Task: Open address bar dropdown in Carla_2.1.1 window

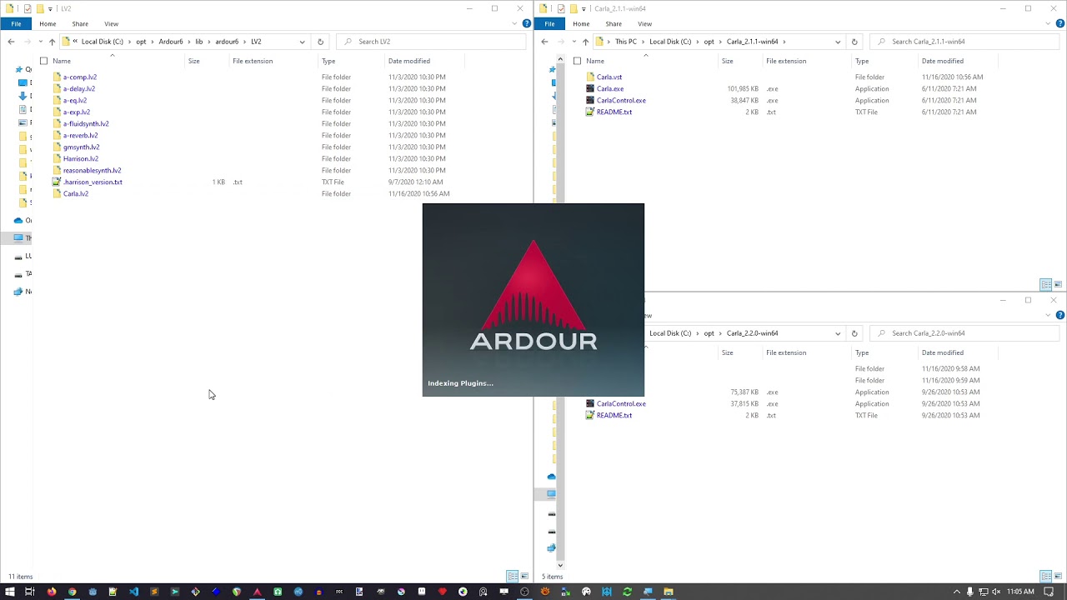Action: click(x=838, y=42)
